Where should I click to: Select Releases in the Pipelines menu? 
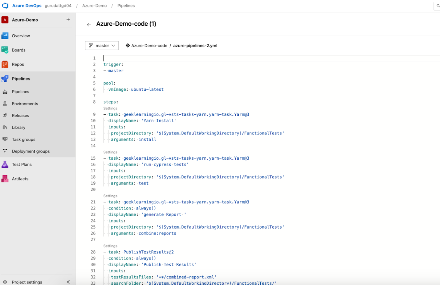point(20,115)
